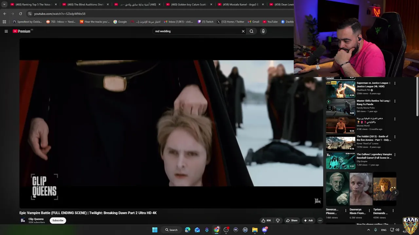Open the '(1) Twitch' bookmark
The height and width of the screenshot is (235, 419).
click(x=206, y=22)
